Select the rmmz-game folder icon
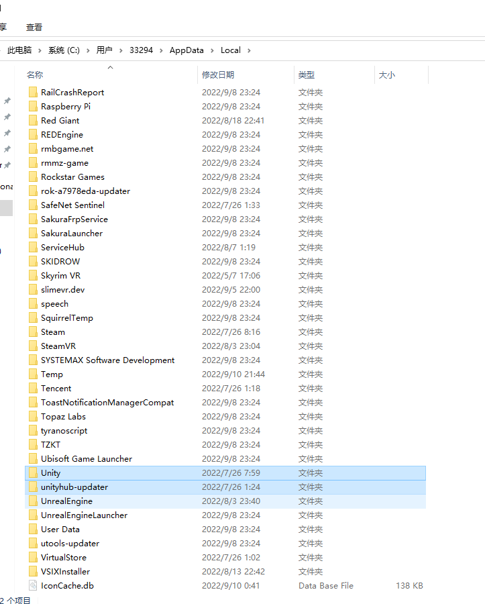The width and height of the screenshot is (485, 604). (x=33, y=162)
